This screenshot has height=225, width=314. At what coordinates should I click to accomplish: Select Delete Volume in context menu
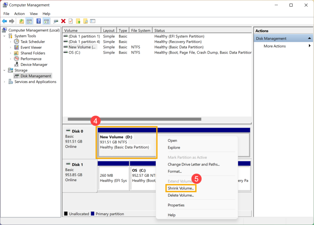(x=181, y=195)
